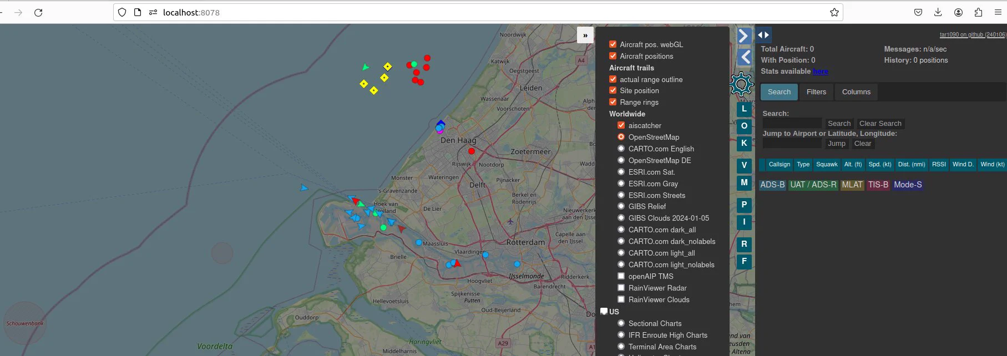
Task: Open the Columns tab
Action: [x=856, y=92]
